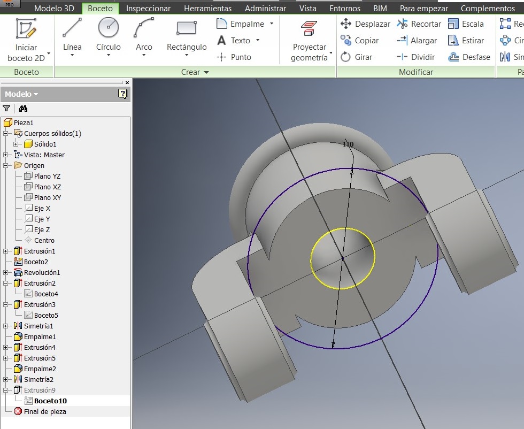Activate the Empalme fillet tool
The height and width of the screenshot is (429, 524).
[241, 24]
